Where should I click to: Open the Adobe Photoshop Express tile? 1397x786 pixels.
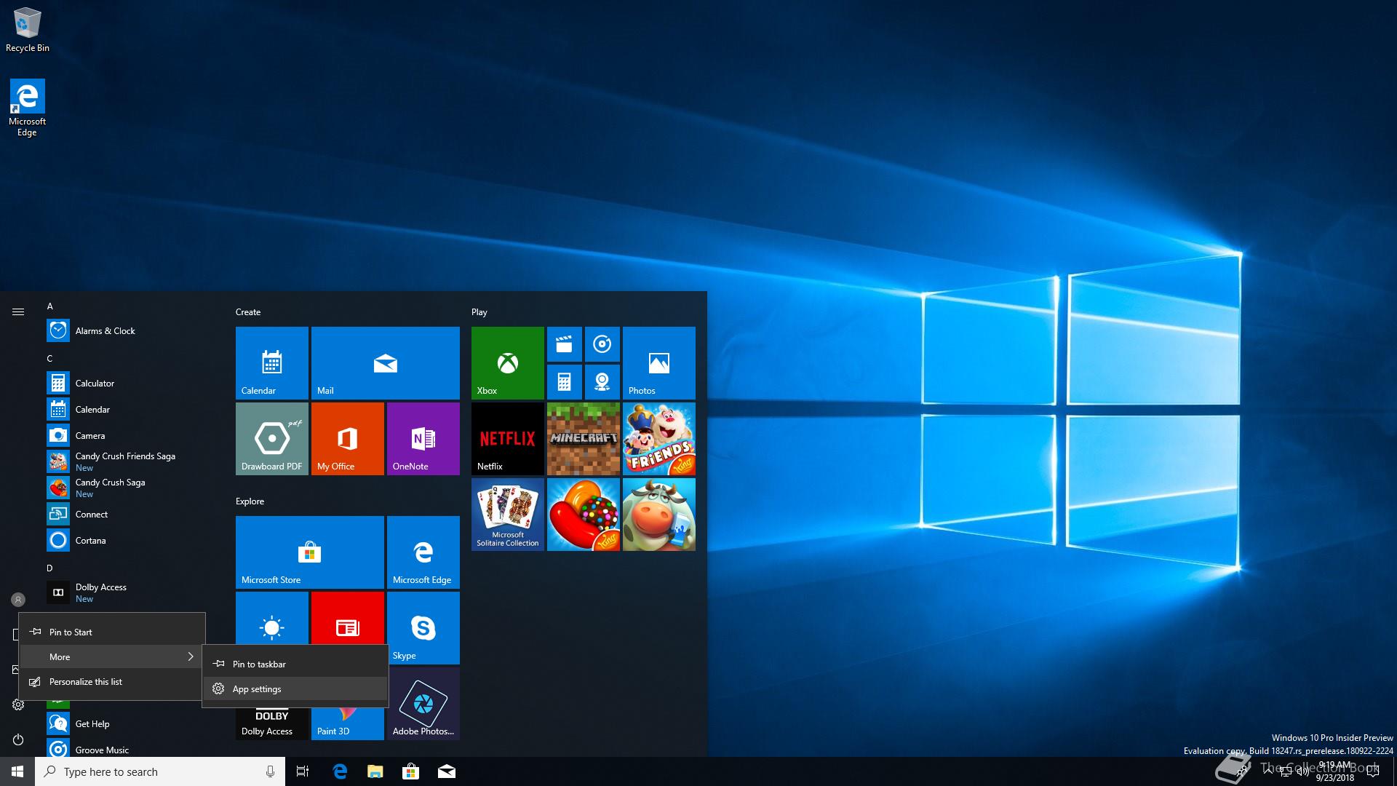click(423, 703)
